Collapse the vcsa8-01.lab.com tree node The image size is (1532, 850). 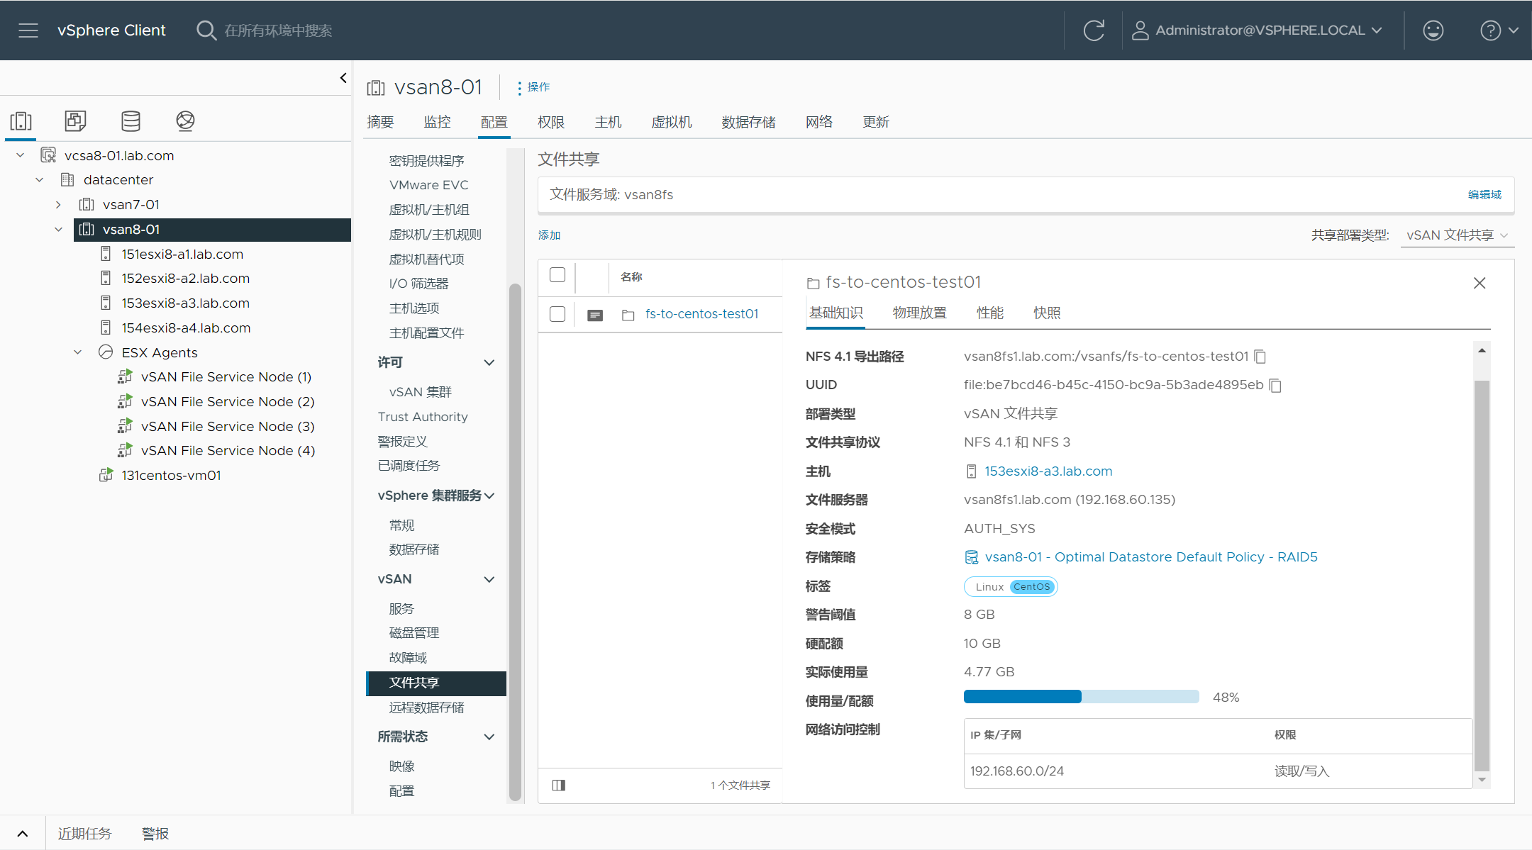coord(21,155)
